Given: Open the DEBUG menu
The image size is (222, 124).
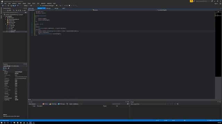Looking at the screenshot, I should 24,3.
